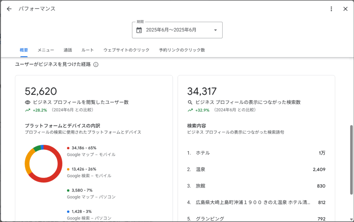Click the green trend arrow beside +32.9%
The image size is (354, 222).
[190, 110]
